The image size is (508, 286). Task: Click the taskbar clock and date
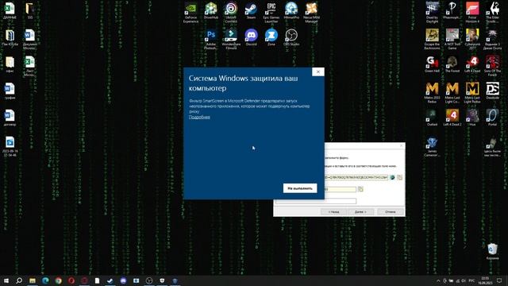[x=485, y=280]
